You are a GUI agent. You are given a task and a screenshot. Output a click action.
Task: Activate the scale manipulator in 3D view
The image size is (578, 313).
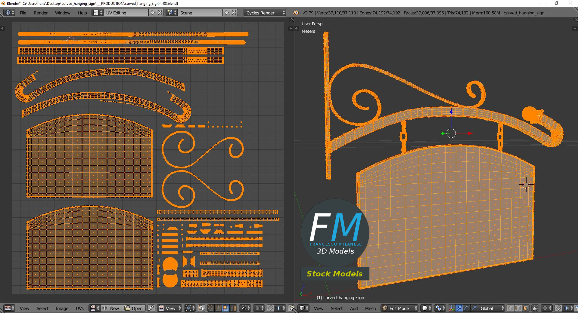(x=474, y=308)
